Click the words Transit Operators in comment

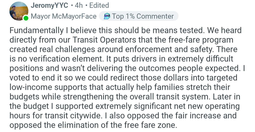point(110,40)
